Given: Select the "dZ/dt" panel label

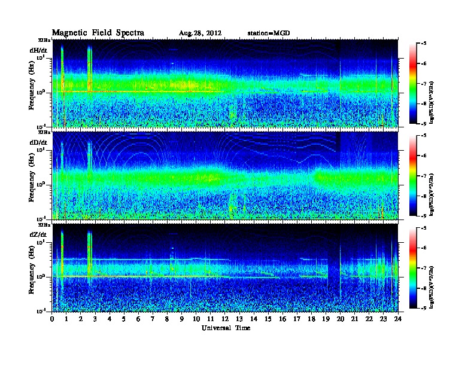Looking at the screenshot, I should point(38,234).
